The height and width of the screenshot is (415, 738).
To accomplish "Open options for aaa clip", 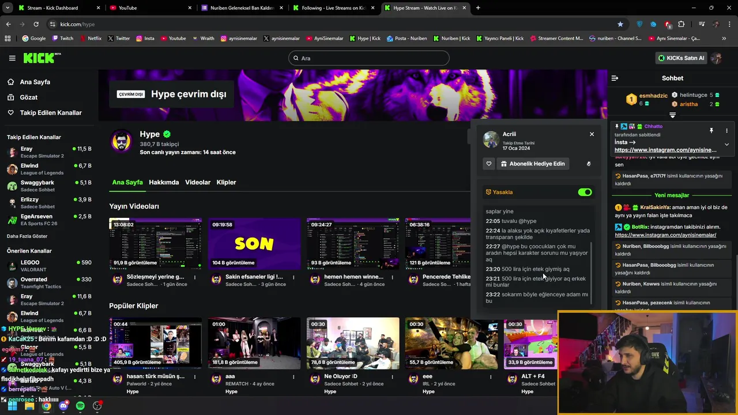I will pos(293,376).
